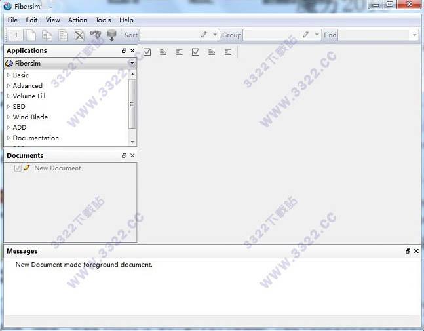Maximize the Fibersim window
The width and height of the screenshot is (424, 331).
pyautogui.click(x=390, y=5)
